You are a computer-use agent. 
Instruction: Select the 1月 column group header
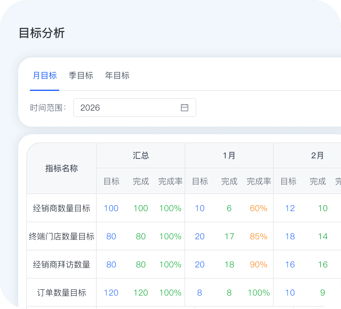tap(229, 155)
